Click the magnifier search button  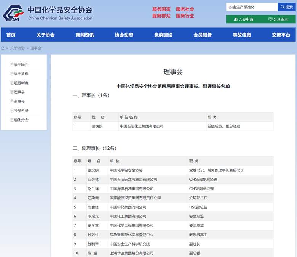point(286,7)
